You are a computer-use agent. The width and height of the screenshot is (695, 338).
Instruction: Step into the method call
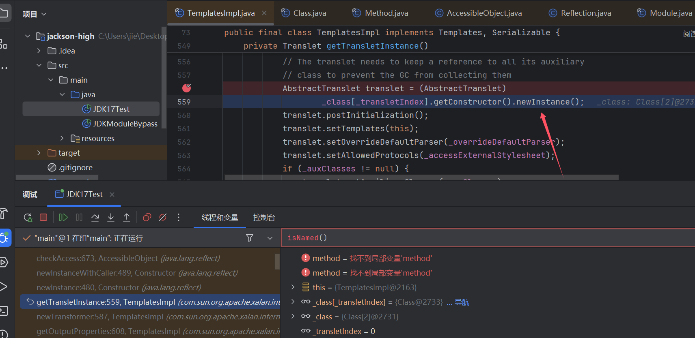pos(111,218)
